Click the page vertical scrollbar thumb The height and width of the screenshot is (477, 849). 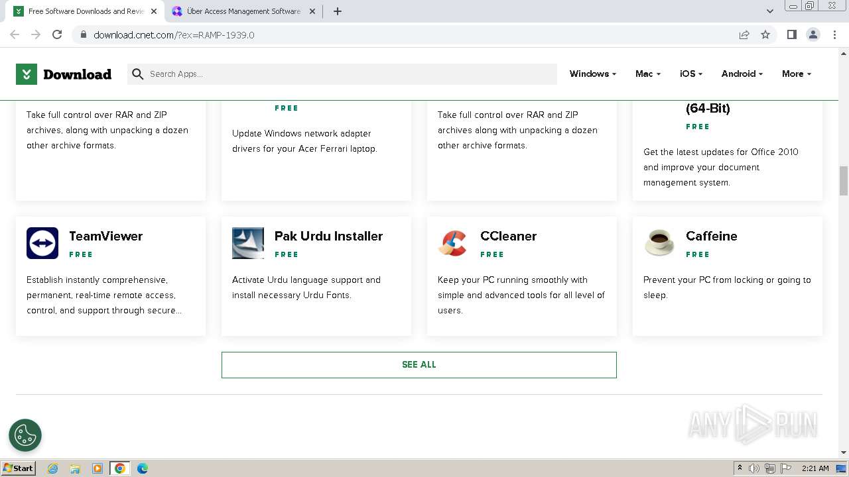tap(844, 181)
